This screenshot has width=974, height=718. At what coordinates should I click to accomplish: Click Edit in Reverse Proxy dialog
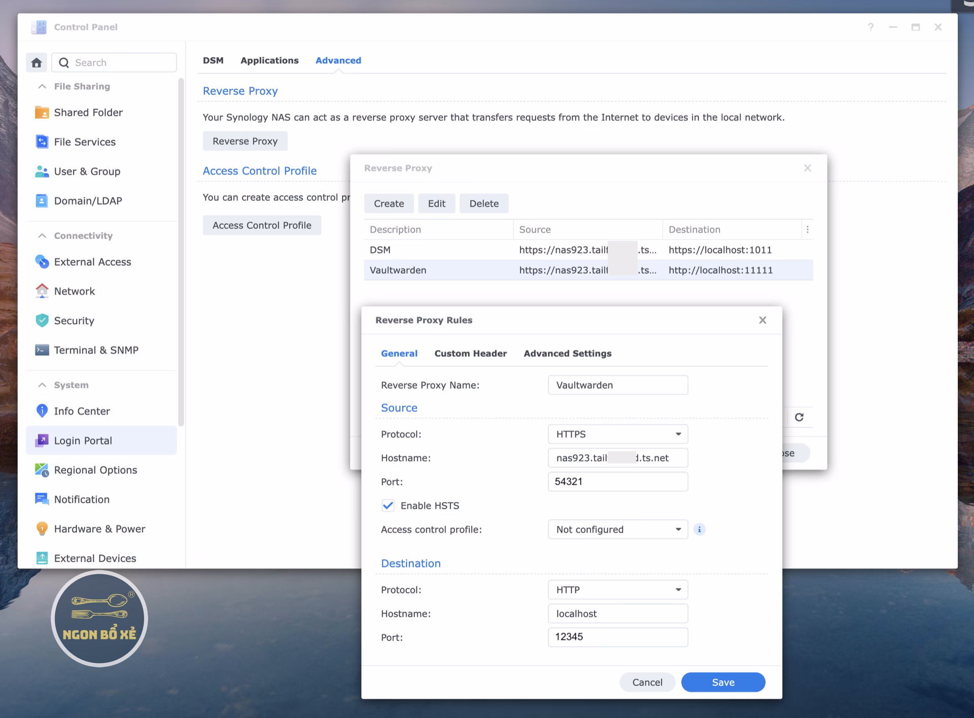[436, 203]
